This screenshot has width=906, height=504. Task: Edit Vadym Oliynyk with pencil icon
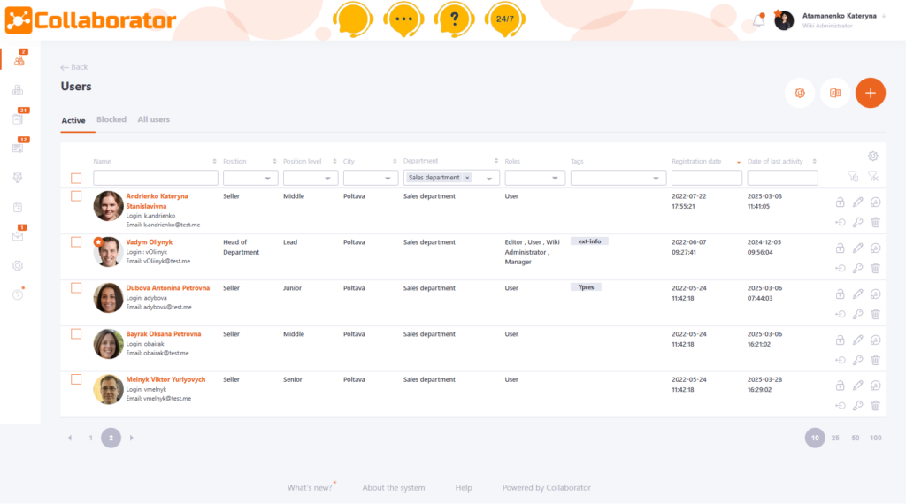click(858, 248)
